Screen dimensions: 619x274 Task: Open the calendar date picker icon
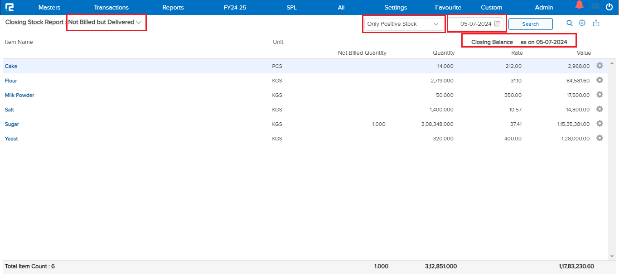498,24
